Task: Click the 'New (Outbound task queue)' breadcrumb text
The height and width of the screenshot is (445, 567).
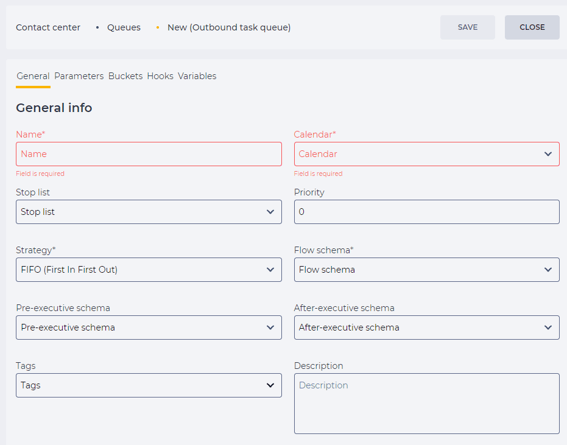Action: pyautogui.click(x=229, y=27)
